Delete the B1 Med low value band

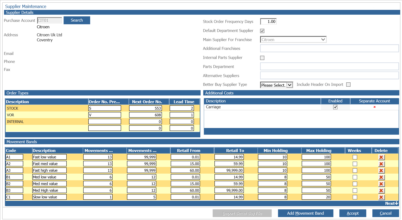pyautogui.click(x=381, y=177)
